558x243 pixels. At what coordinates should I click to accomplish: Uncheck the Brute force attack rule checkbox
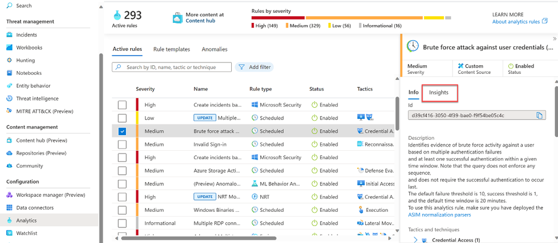click(122, 131)
